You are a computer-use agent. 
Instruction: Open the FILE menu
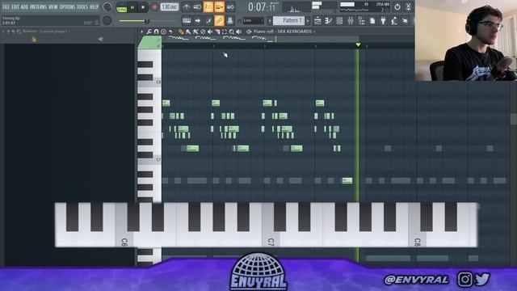pos(6,6)
